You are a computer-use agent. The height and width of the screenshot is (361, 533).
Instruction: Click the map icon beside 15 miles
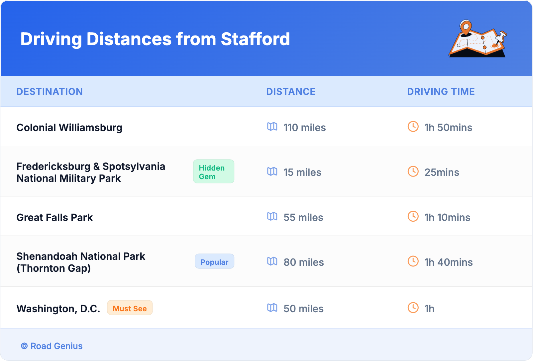[272, 172]
